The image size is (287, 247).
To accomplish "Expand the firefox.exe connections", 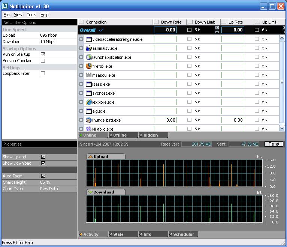I will tap(81, 66).
